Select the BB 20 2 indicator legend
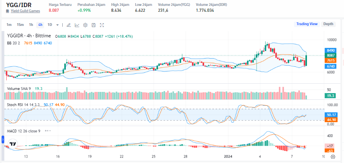344x163 pixels. click(14, 43)
